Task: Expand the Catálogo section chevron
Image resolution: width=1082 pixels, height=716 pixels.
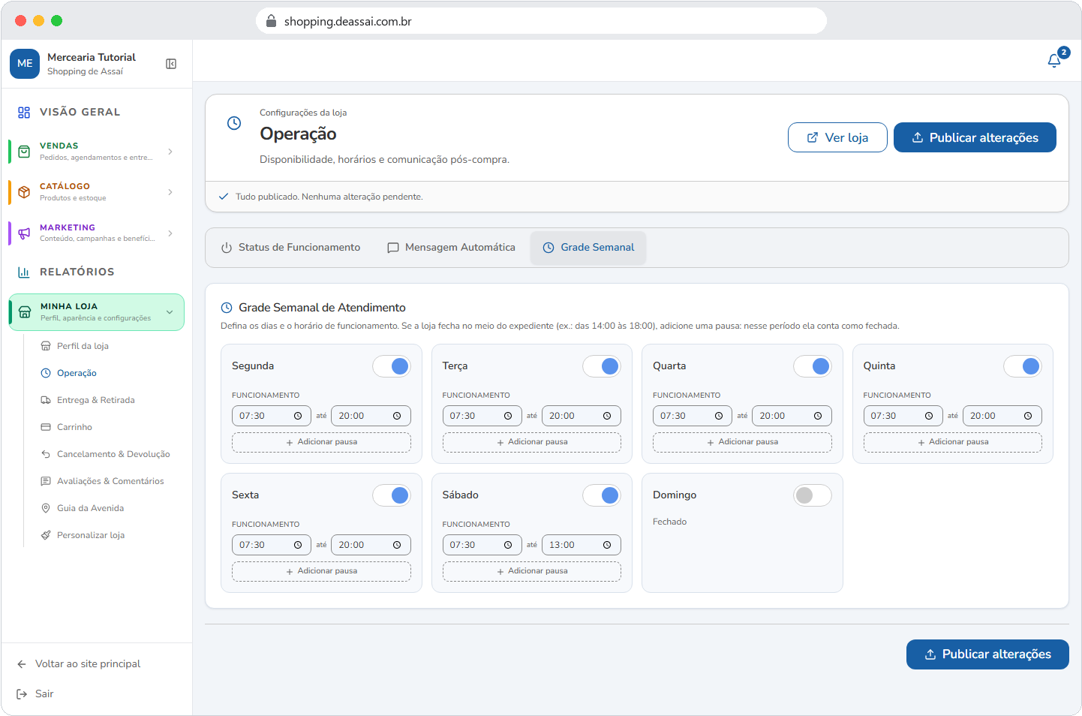Action: click(170, 192)
